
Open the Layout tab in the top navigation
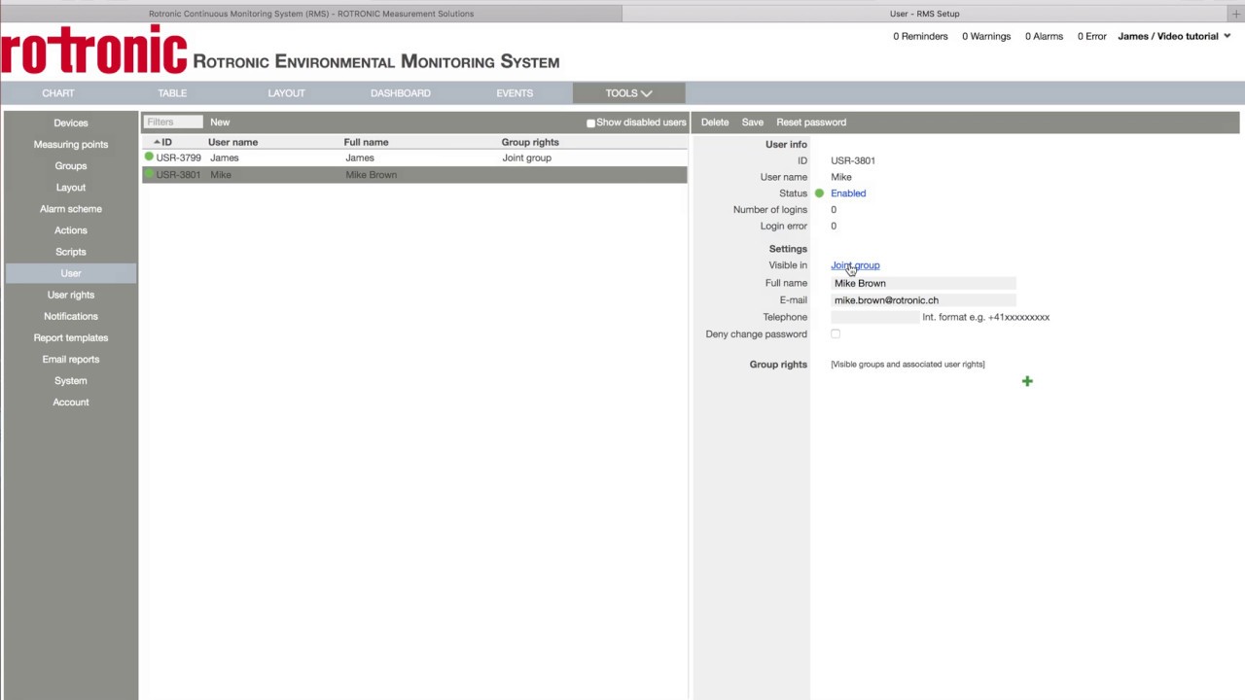(286, 93)
